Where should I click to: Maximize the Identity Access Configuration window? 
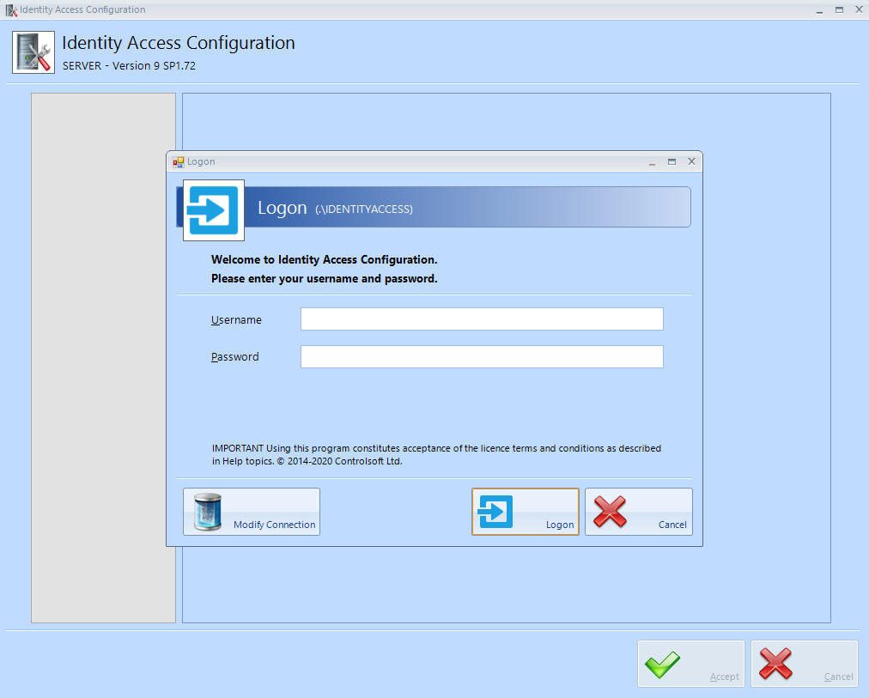[840, 10]
